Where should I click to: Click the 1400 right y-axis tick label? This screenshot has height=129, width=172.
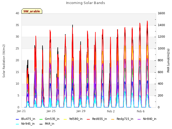[161, 25]
